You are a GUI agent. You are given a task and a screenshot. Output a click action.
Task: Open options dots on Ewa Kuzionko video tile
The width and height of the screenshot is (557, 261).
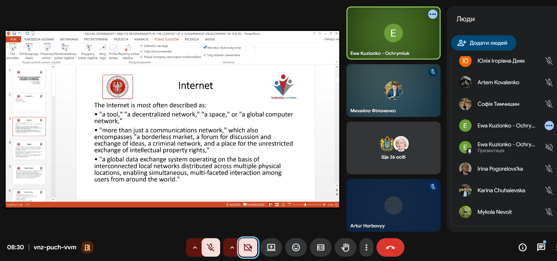[433, 14]
